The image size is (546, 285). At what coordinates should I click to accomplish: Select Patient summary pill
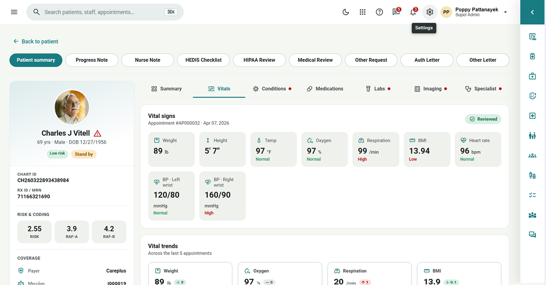point(36,60)
